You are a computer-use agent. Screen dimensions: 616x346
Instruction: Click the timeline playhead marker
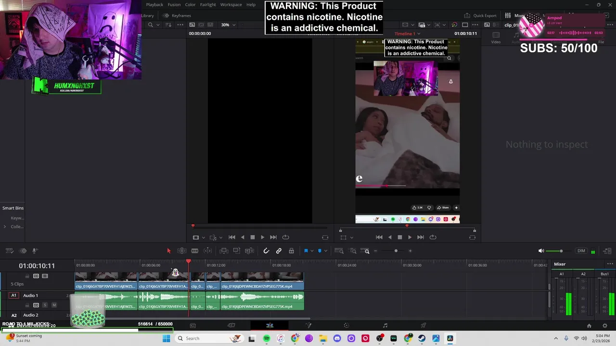pos(189,261)
